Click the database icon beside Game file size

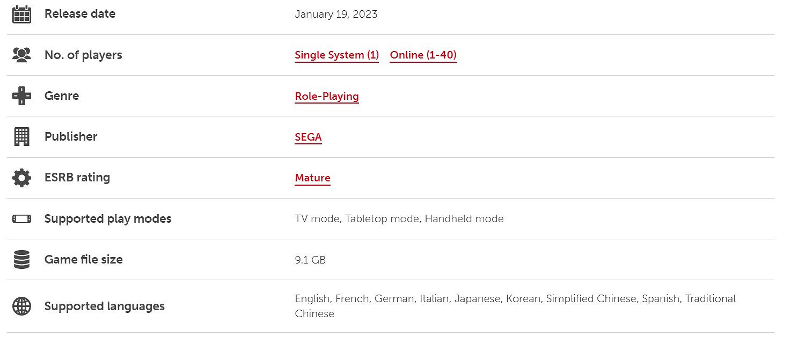[x=21, y=260]
